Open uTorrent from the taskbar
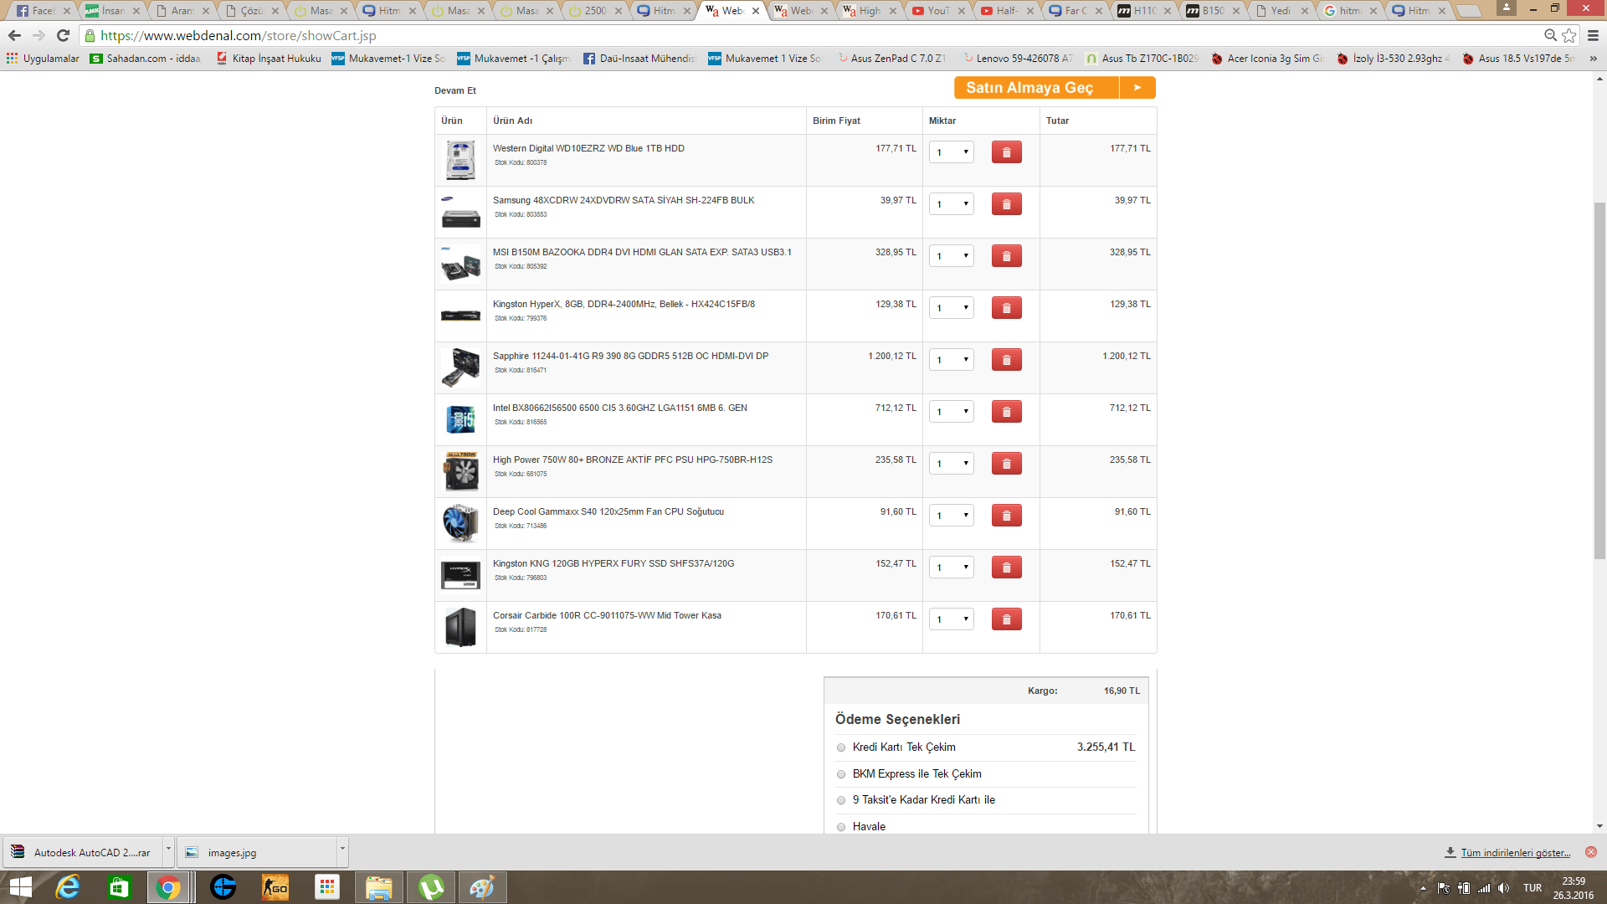Image resolution: width=1607 pixels, height=904 pixels. (x=431, y=887)
